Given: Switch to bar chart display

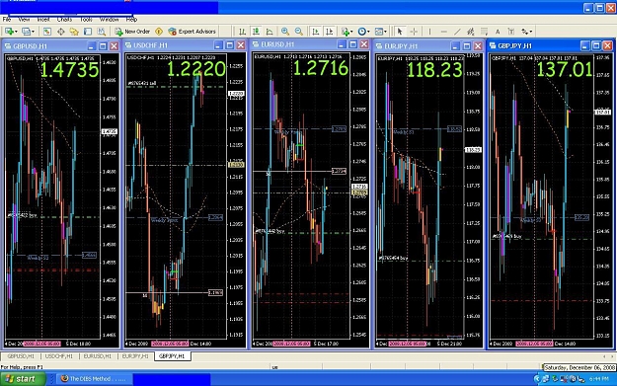Looking at the screenshot, I should (243, 32).
